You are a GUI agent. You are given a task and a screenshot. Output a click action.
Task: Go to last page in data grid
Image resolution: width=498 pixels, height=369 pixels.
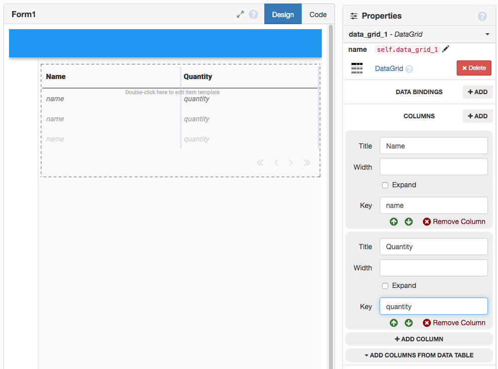click(307, 163)
